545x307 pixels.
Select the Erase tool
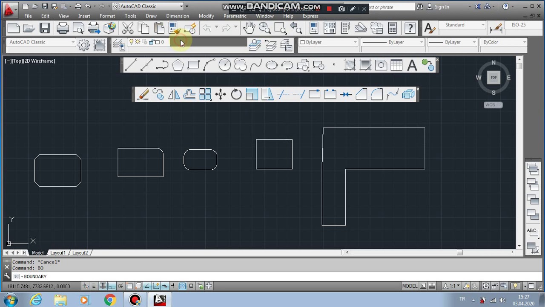coord(143,94)
